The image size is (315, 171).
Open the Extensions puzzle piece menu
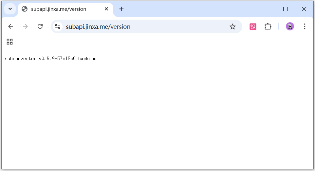[x=268, y=26]
